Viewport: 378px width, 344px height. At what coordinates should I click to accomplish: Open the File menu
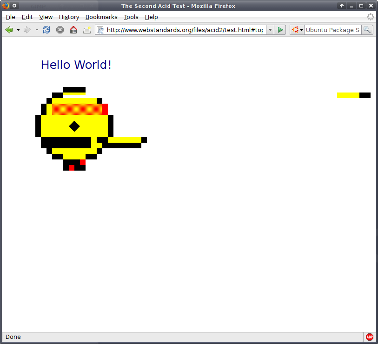[x=10, y=17]
